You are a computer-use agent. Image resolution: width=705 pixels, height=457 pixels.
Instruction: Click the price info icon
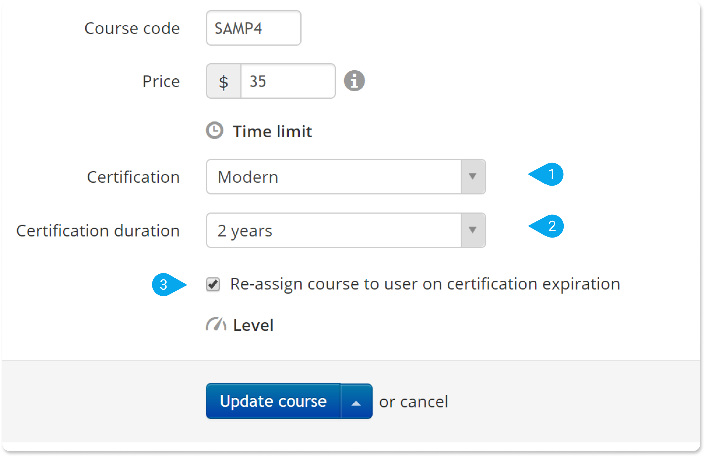(354, 81)
